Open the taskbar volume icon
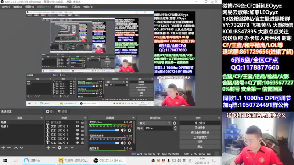 [x=179, y=161]
